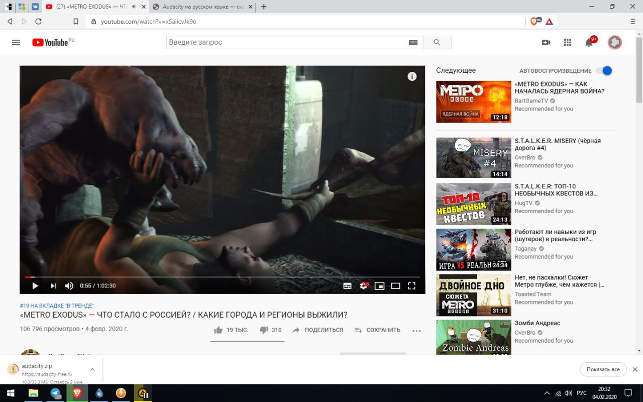The image size is (643, 402).
Task: Open Telegram from the taskbar
Action: coord(55,393)
